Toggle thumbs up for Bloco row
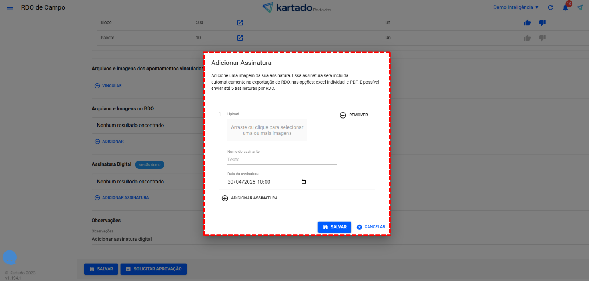This screenshot has height=281, width=589. pyautogui.click(x=527, y=23)
